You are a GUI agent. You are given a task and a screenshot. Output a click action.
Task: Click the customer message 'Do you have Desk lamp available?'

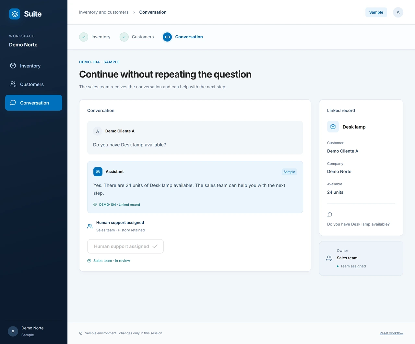pyautogui.click(x=129, y=145)
